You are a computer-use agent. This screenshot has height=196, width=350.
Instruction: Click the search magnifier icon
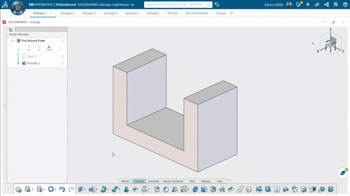coord(208,4)
